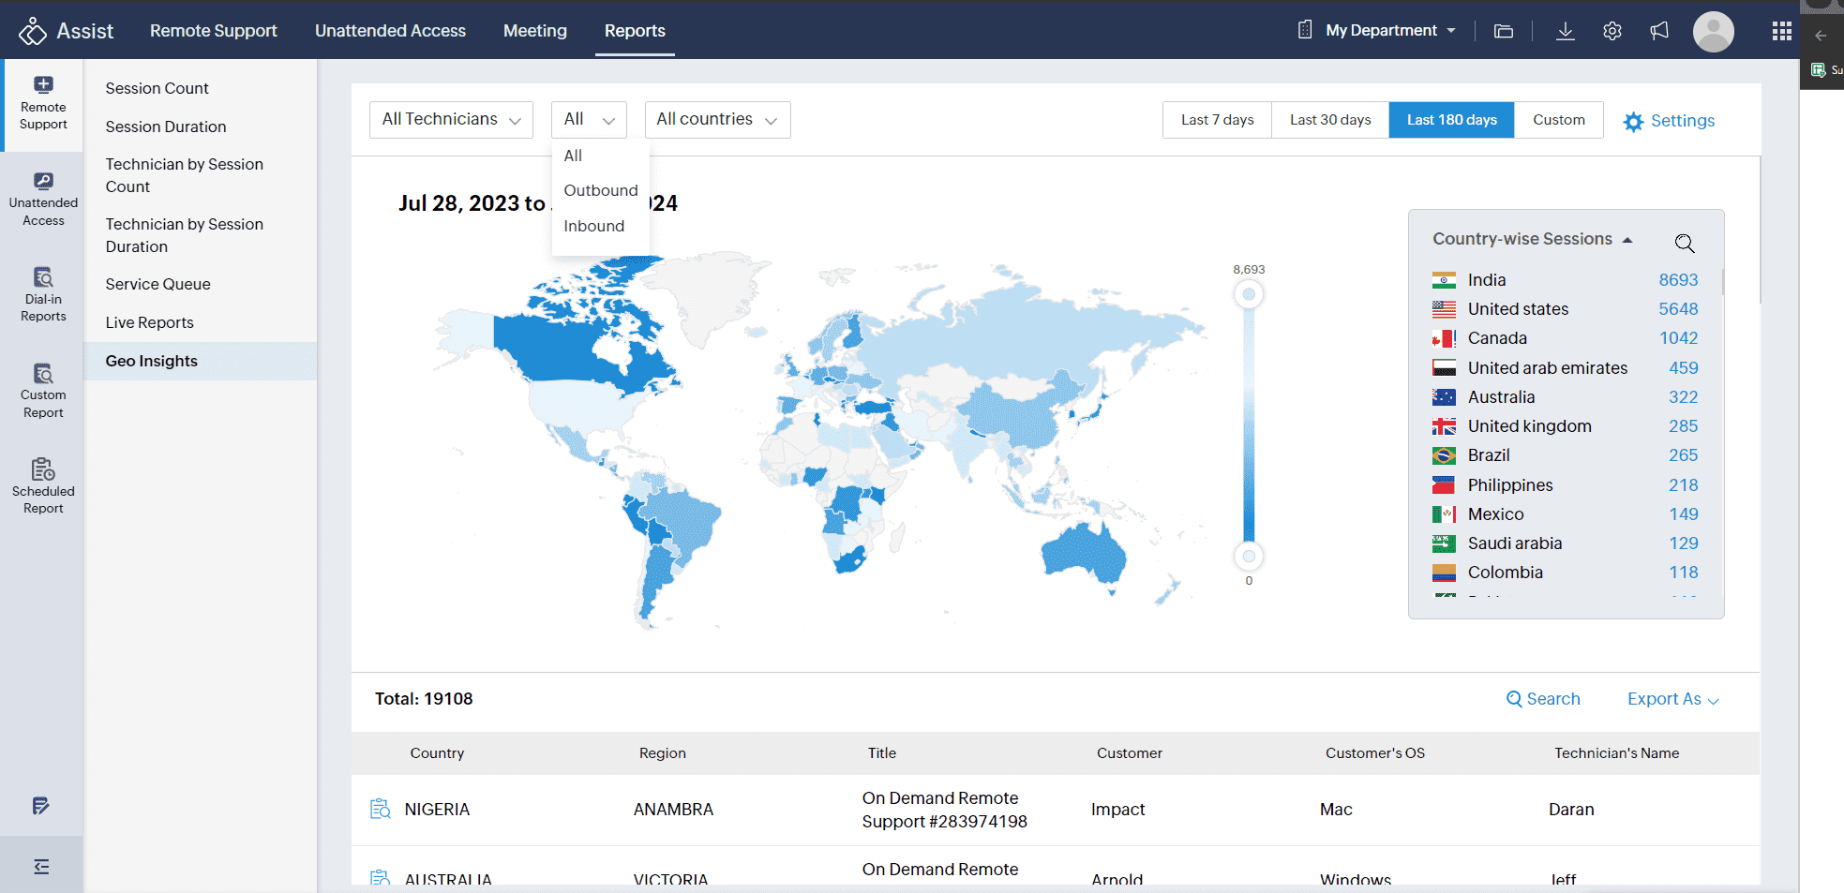Open Unattended Access sidebar icon
Image resolution: width=1844 pixels, height=893 pixels.
click(x=43, y=199)
